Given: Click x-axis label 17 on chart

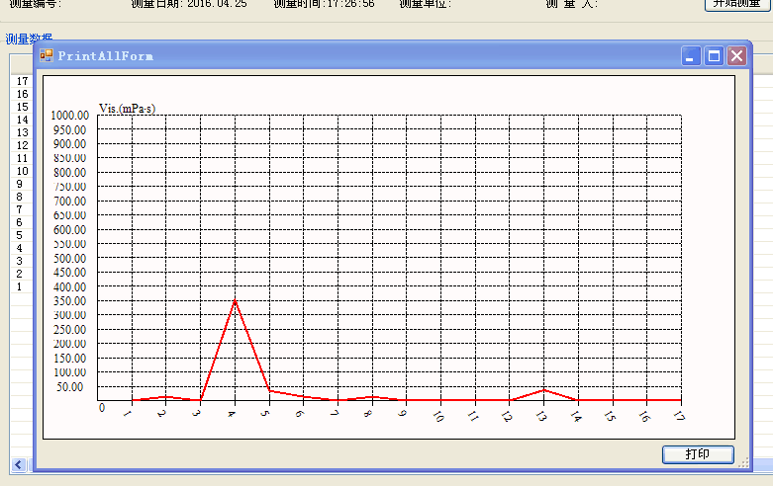Looking at the screenshot, I should [x=679, y=416].
